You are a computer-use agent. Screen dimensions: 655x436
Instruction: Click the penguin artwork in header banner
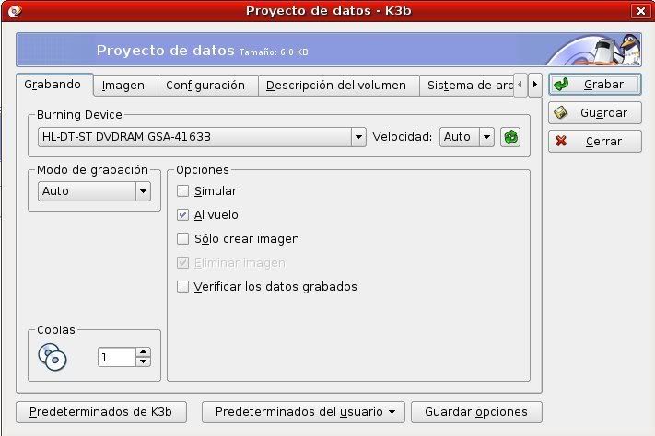coord(629,50)
